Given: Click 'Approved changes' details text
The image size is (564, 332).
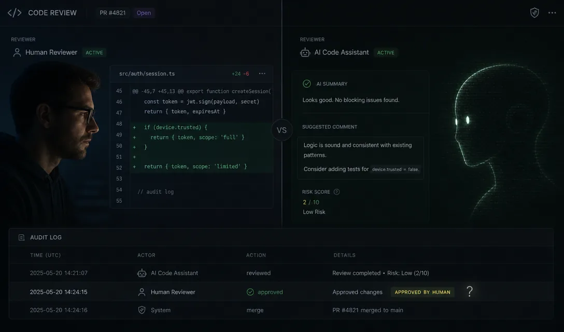Looking at the screenshot, I should pyautogui.click(x=357, y=292).
